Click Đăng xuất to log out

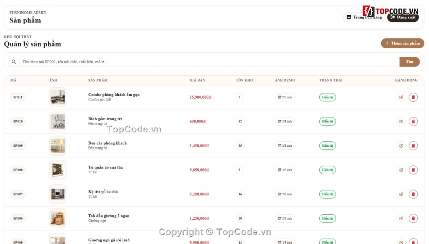403,17
